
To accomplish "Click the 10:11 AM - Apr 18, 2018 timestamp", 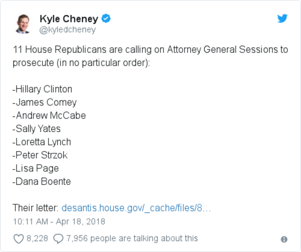I will click(x=59, y=221).
